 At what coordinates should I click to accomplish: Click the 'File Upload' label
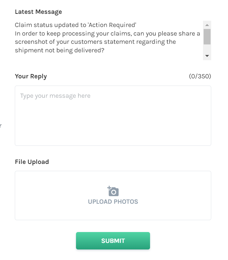[x=32, y=162]
